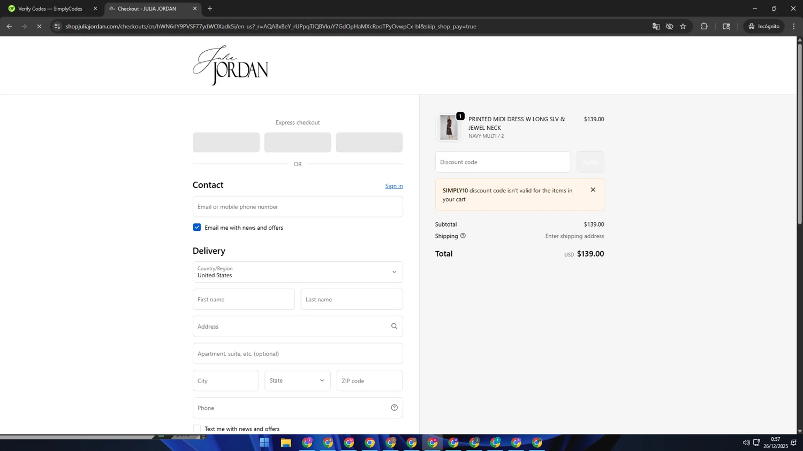The image size is (803, 451).
Task: Open the network icon in system tray
Action: (756, 442)
